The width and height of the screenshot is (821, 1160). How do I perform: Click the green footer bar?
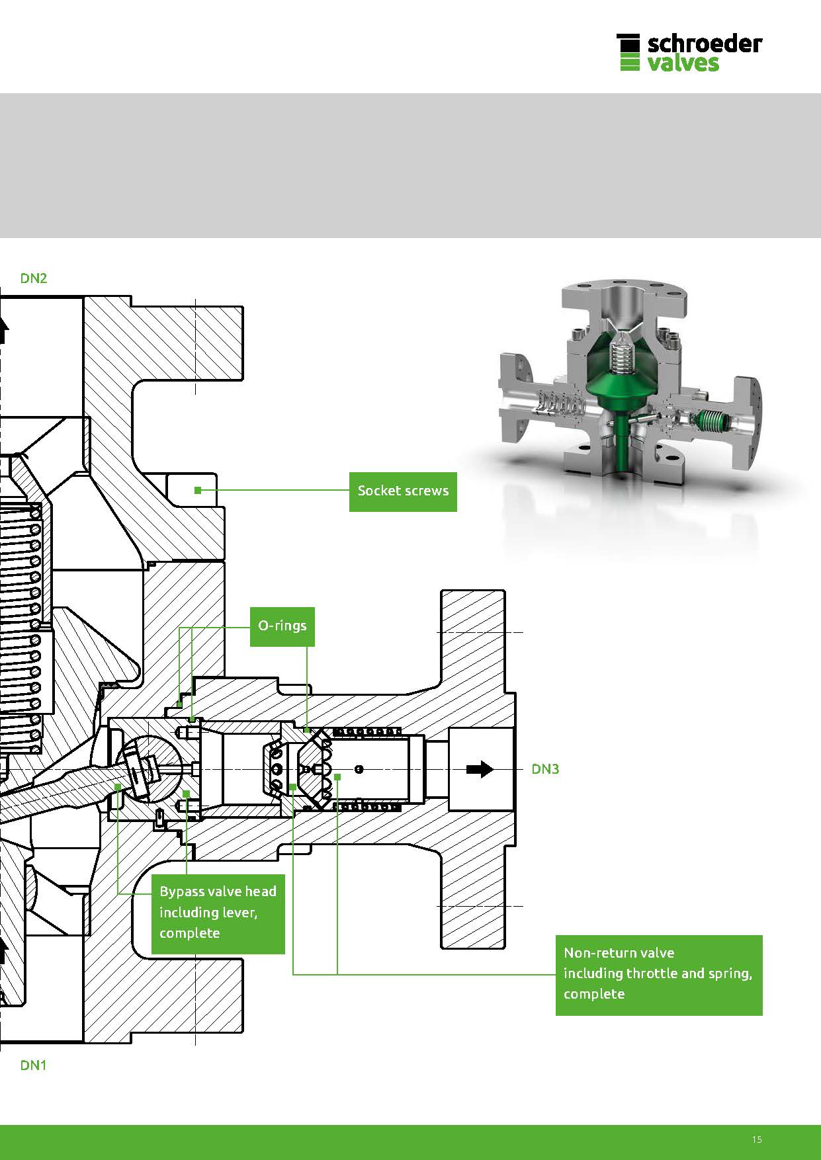tap(410, 1141)
